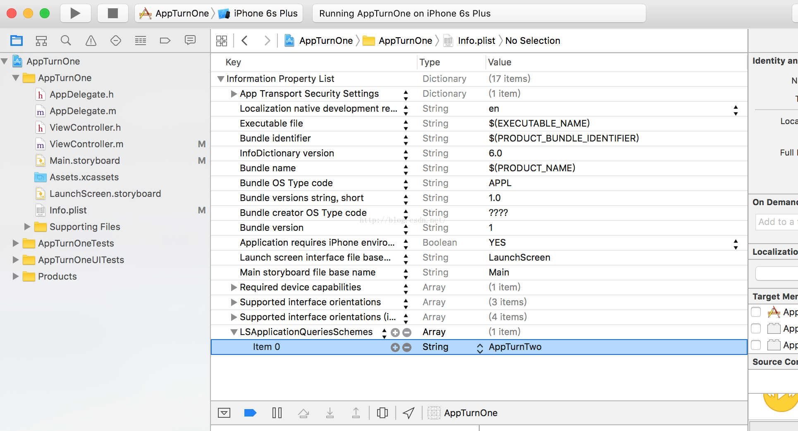Open key stepper for Bundle identifier
The image size is (798, 431).
[x=406, y=140]
